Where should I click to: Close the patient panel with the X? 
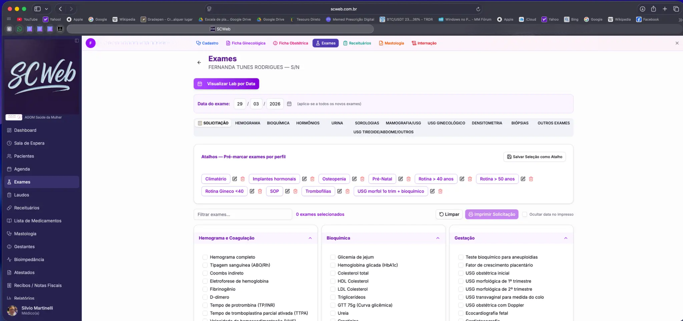tap(677, 43)
